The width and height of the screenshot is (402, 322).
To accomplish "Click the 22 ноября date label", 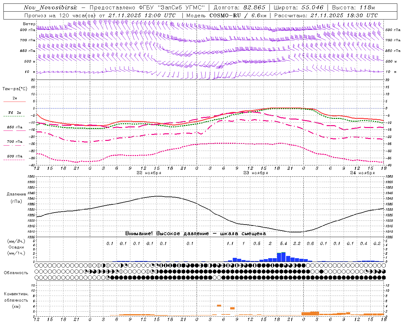I will 149,173.
